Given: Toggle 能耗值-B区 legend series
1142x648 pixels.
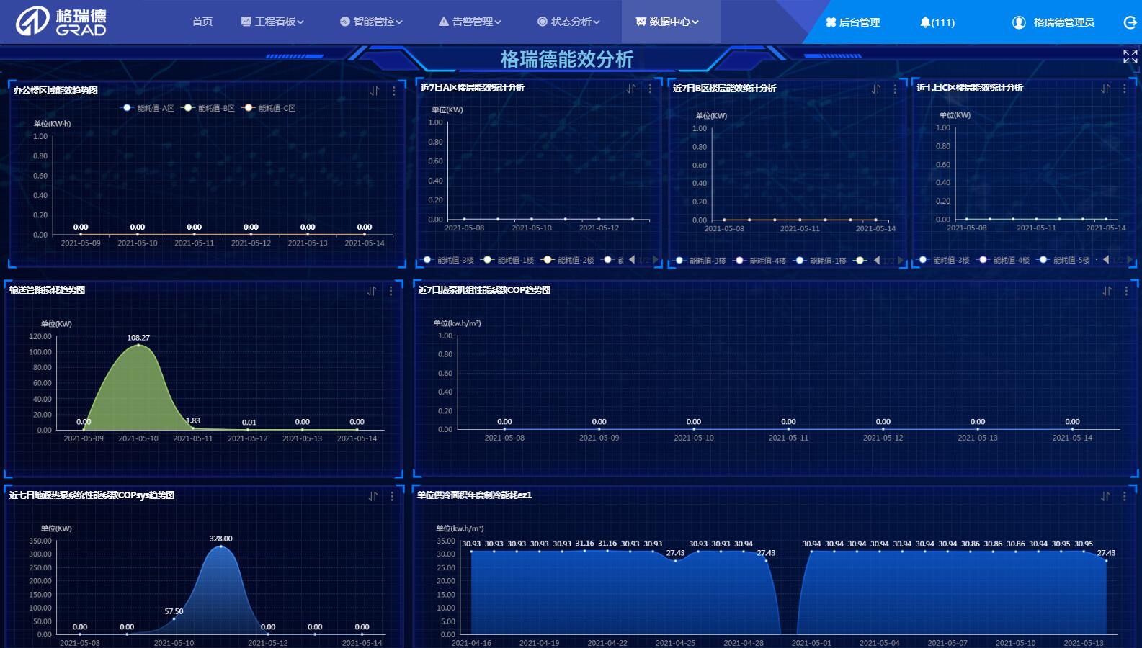Looking at the screenshot, I should [208, 108].
